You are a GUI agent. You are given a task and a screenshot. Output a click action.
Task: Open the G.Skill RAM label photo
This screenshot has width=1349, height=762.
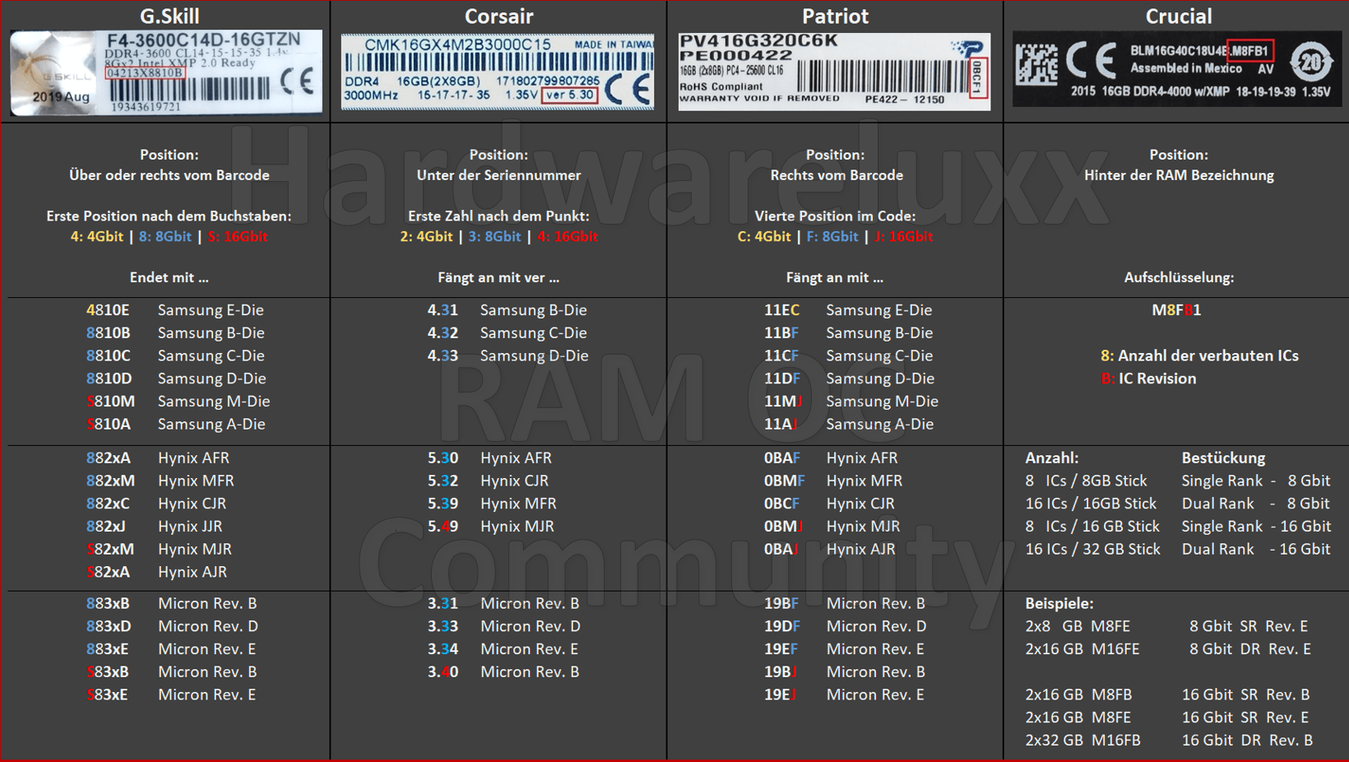[x=166, y=72]
